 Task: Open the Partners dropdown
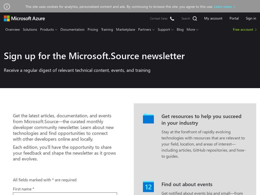coord(146,30)
